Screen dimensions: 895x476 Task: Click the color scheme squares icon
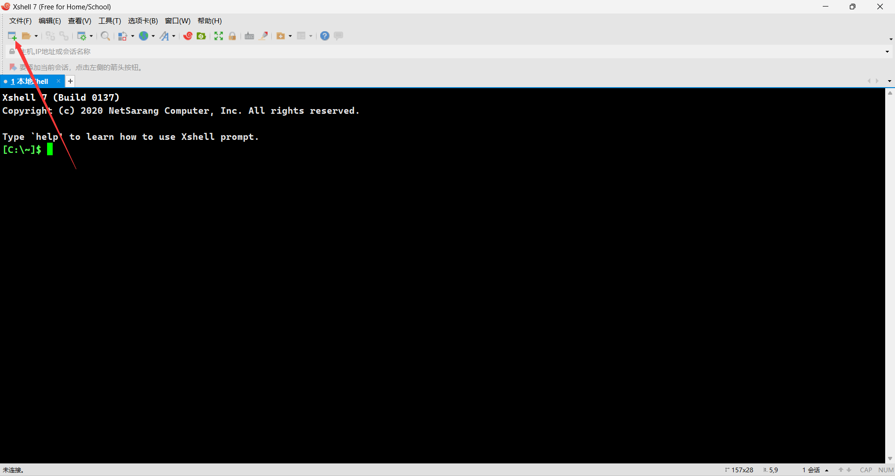coord(123,36)
